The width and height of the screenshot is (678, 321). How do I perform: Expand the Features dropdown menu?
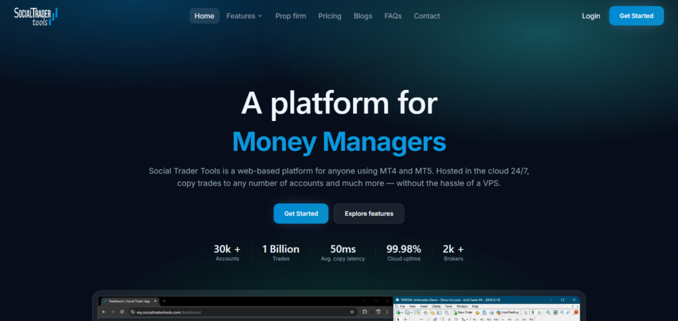tap(244, 16)
